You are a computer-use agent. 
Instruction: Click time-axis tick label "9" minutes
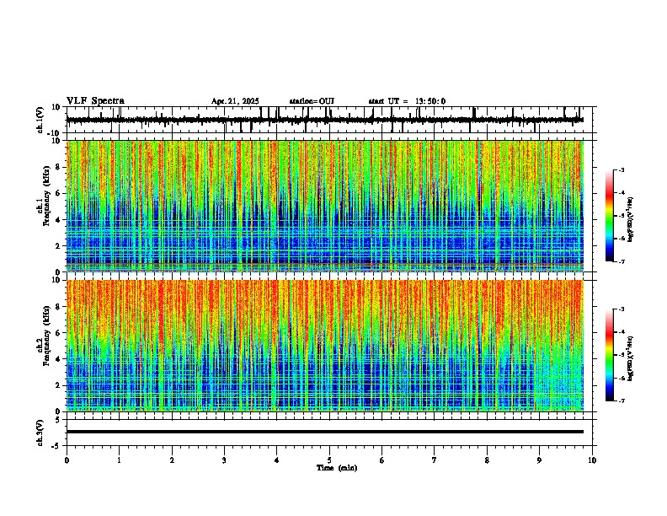tap(539, 460)
